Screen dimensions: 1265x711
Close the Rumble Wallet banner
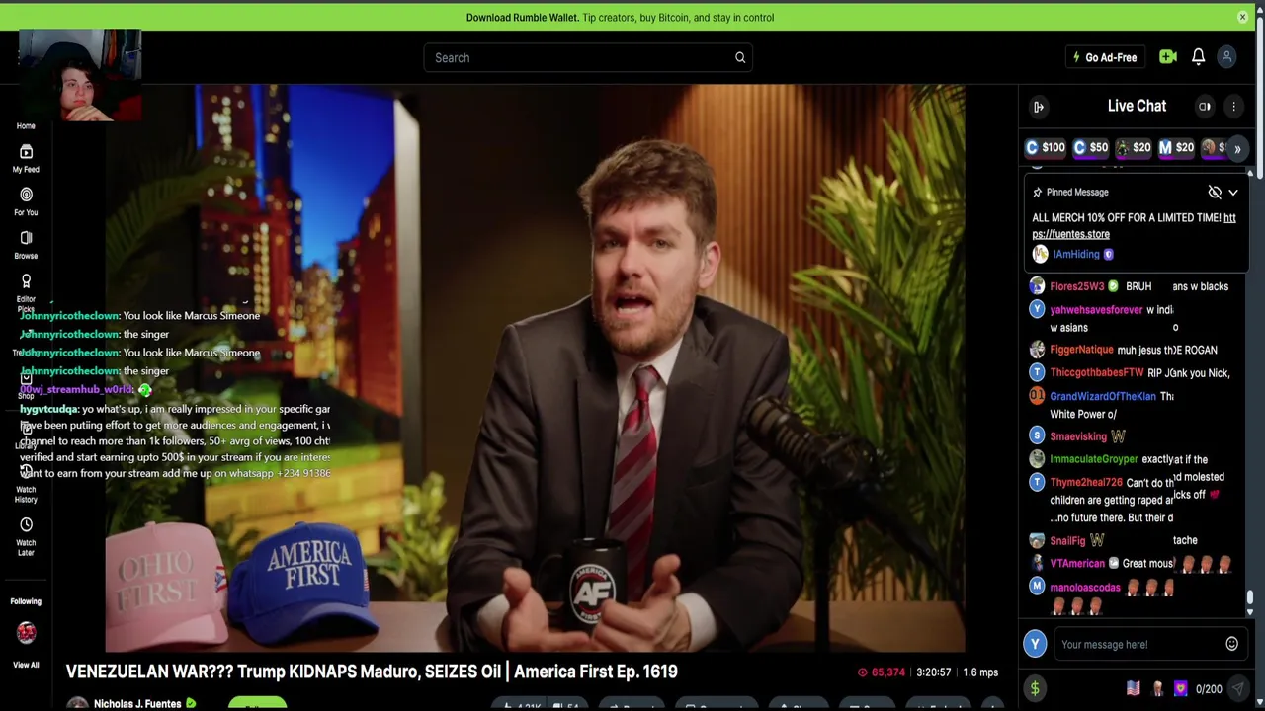coord(1242,17)
